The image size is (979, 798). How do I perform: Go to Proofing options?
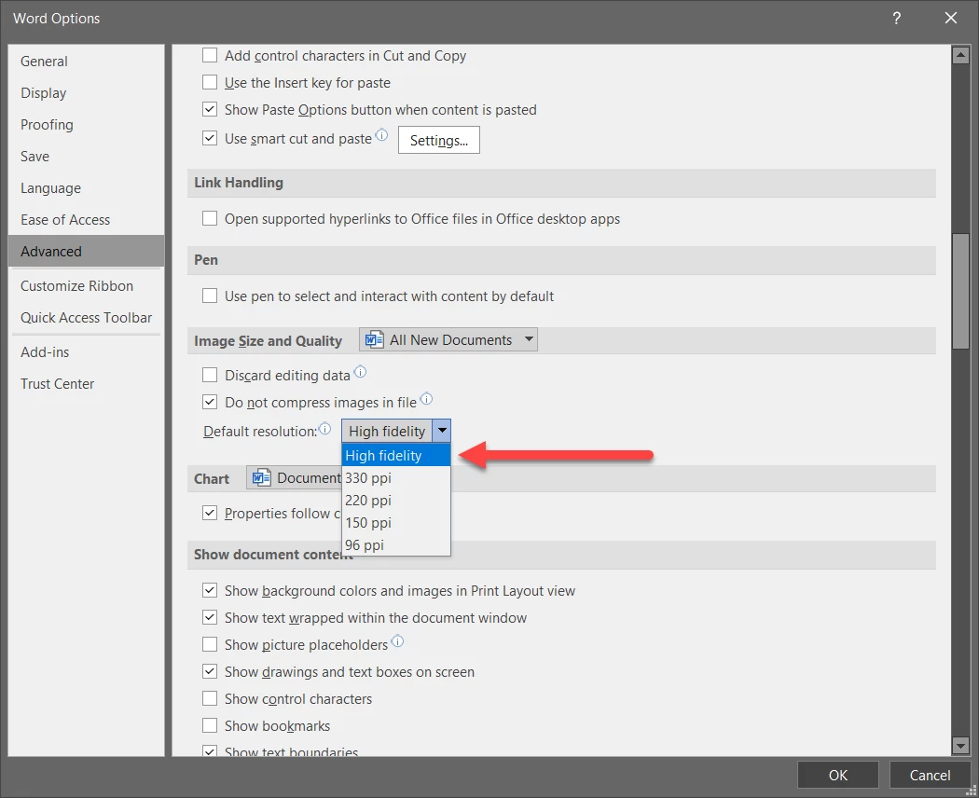[86, 125]
